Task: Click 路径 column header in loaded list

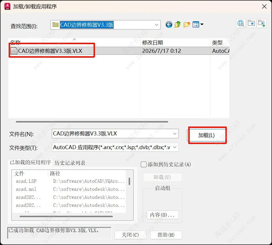Action: click(87, 173)
